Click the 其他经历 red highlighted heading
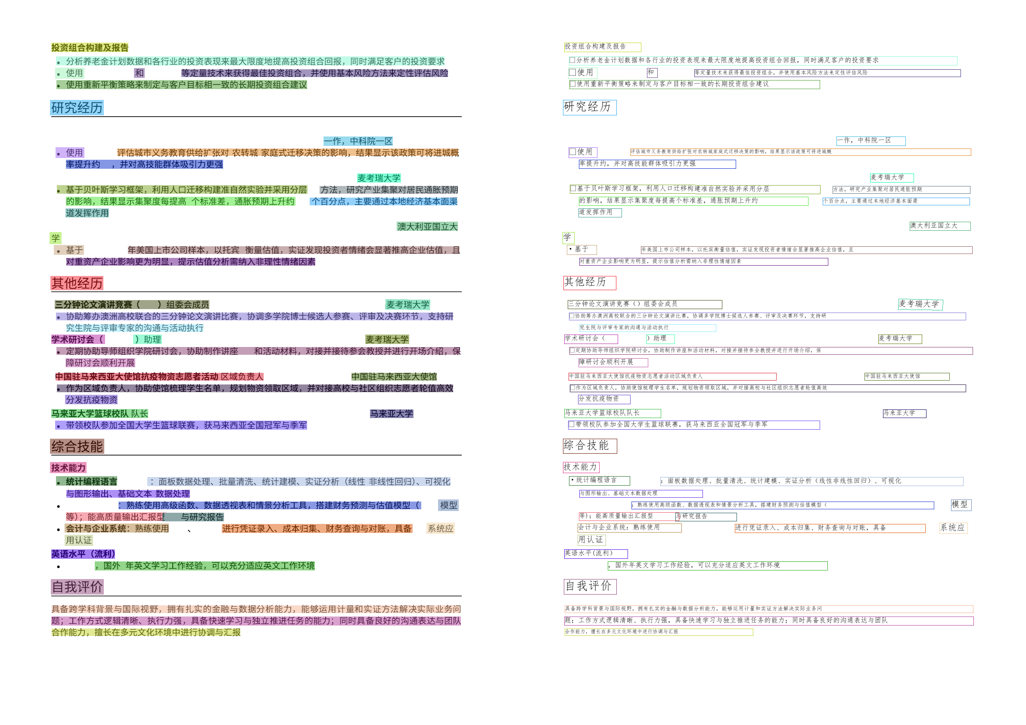Viewport: 1026px width, 725px height. tap(77, 283)
